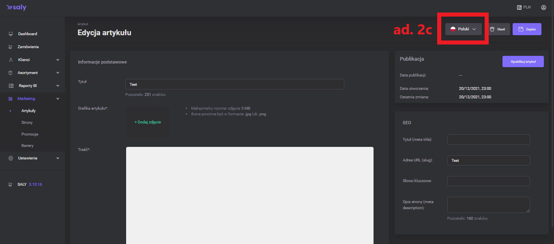Click the Saly logo in header
Screen dimensions: 554x244
pos(17,8)
